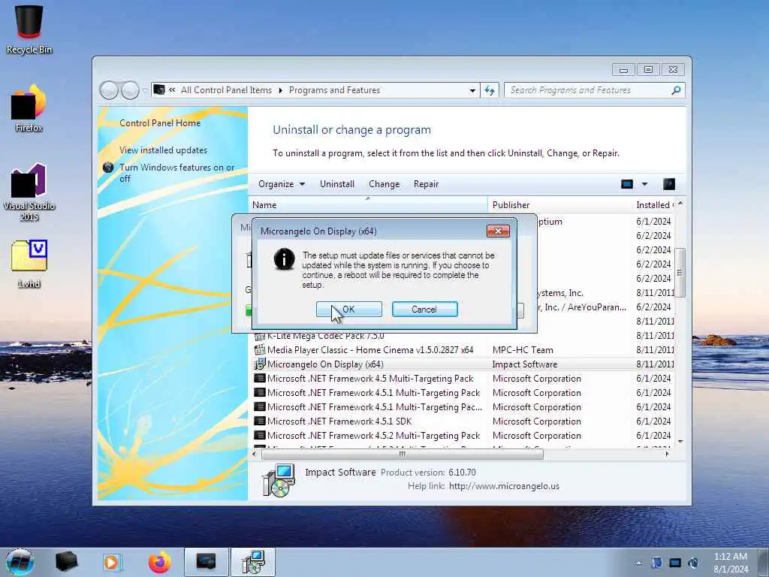The image size is (769, 577).
Task: Go forward in the Control Panel window
Action: point(130,90)
